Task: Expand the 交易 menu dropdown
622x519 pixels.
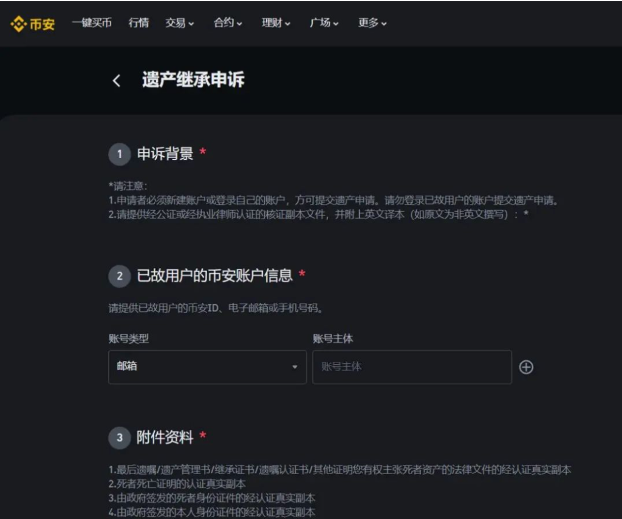Action: click(x=179, y=23)
